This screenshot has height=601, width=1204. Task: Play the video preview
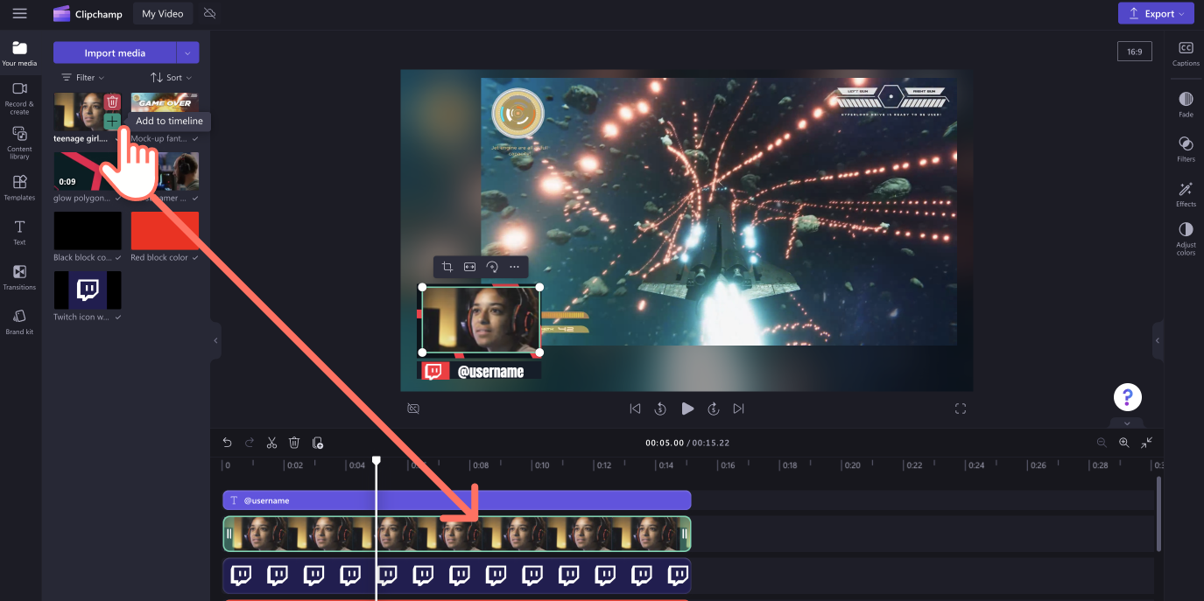(x=687, y=409)
